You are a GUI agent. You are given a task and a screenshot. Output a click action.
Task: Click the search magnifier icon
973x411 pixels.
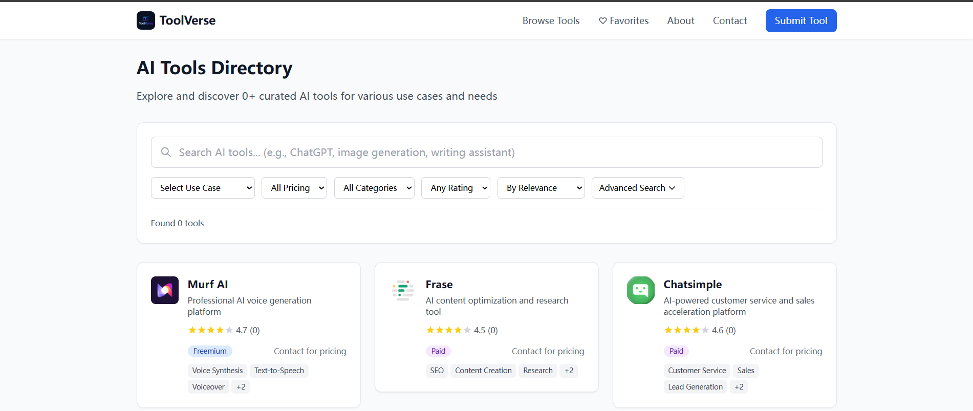click(166, 152)
